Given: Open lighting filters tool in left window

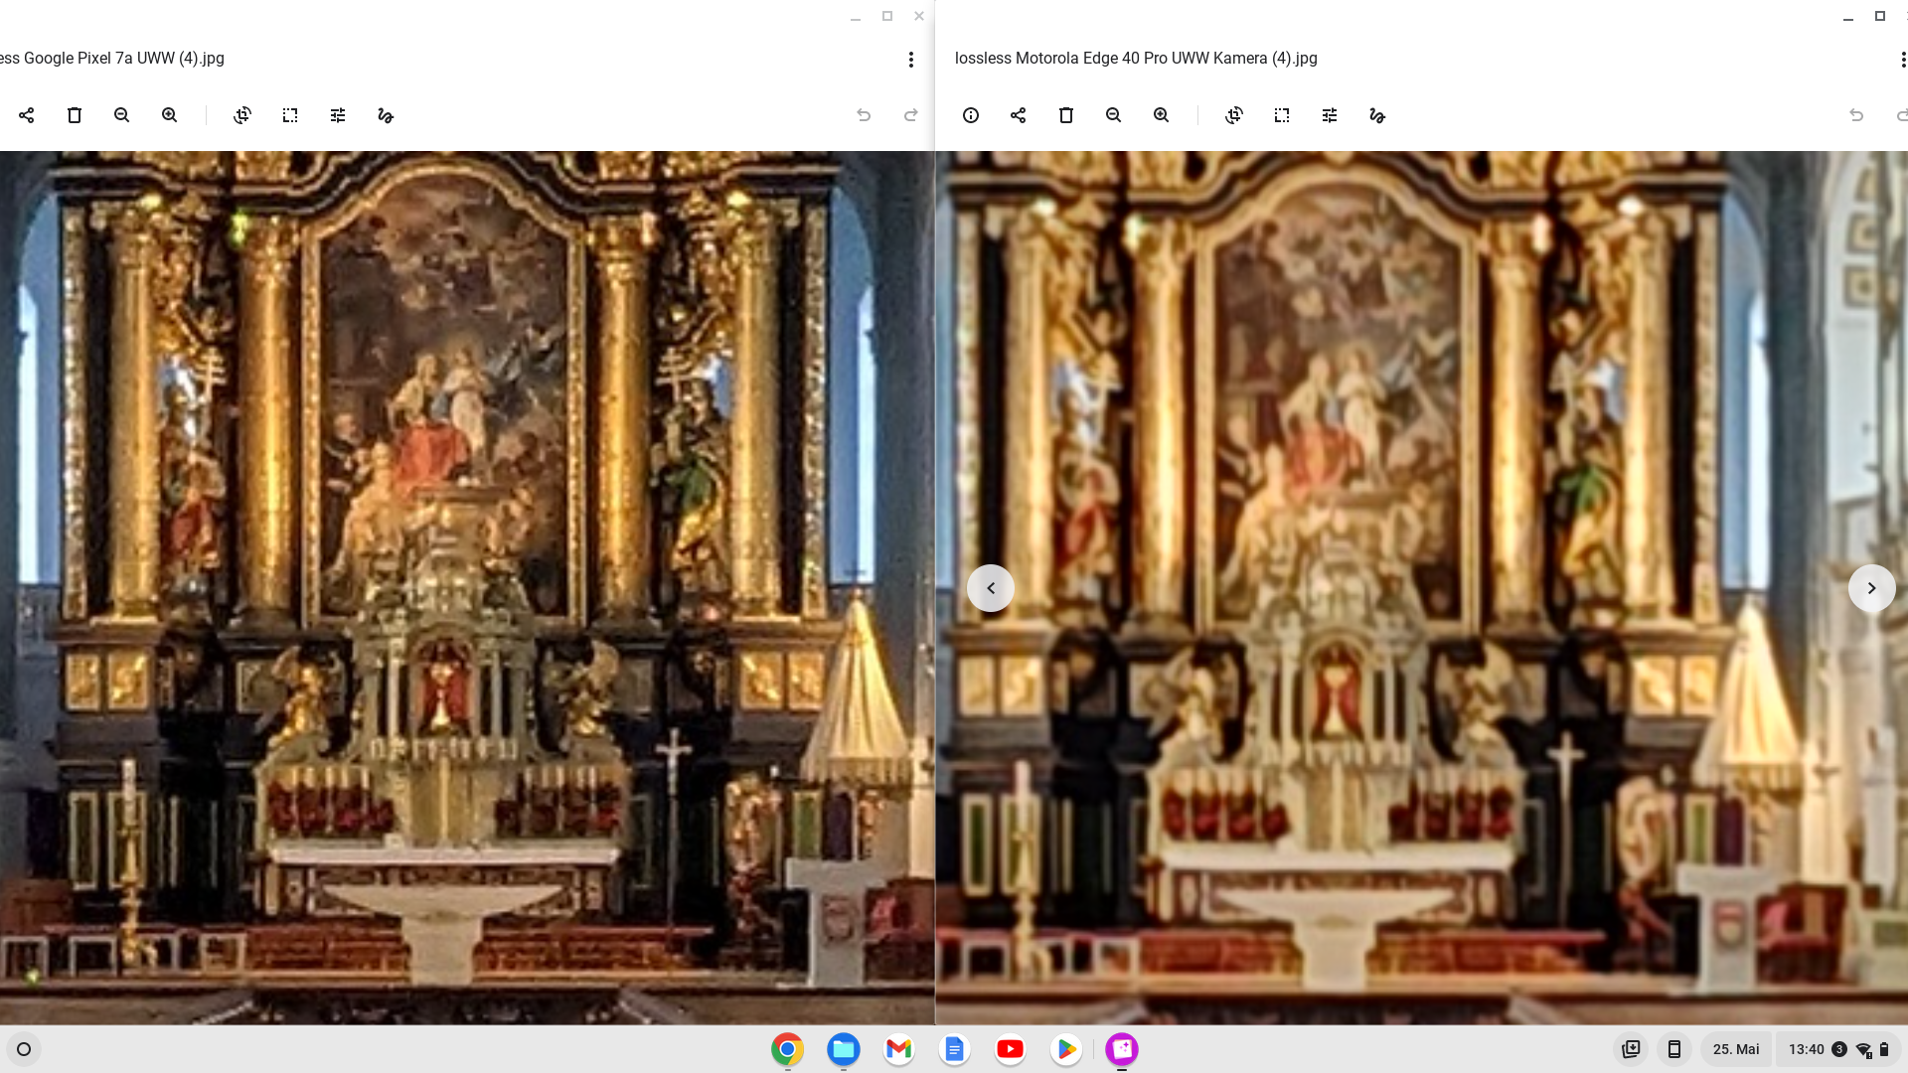Looking at the screenshot, I should pos(338,115).
